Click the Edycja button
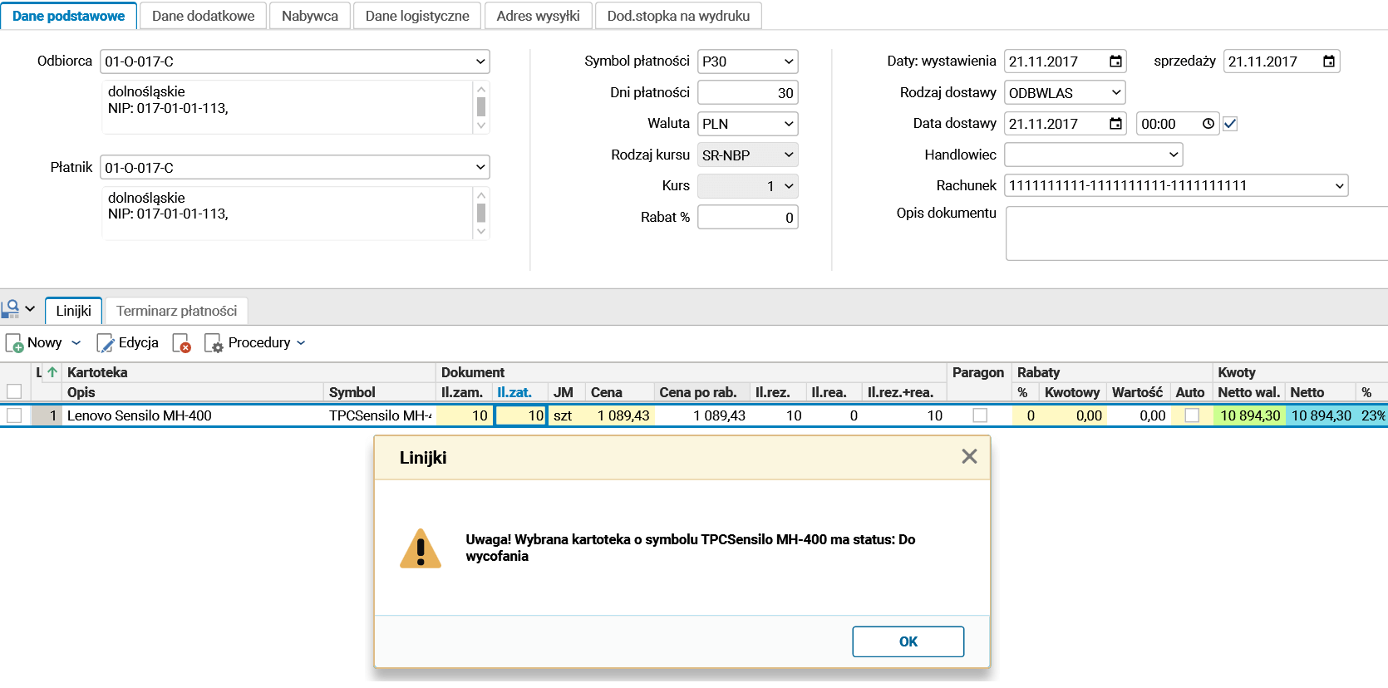This screenshot has width=1388, height=688. (x=128, y=343)
